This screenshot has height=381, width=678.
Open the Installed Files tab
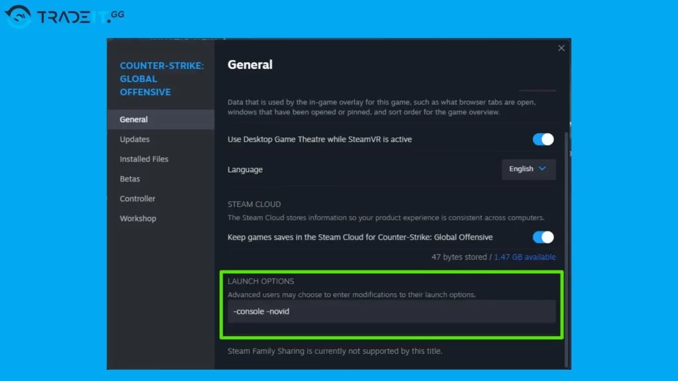click(x=144, y=159)
